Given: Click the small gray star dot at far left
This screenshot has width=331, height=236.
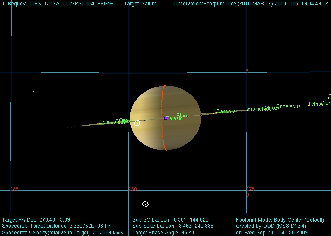Looking at the screenshot, I should click(x=33, y=91).
